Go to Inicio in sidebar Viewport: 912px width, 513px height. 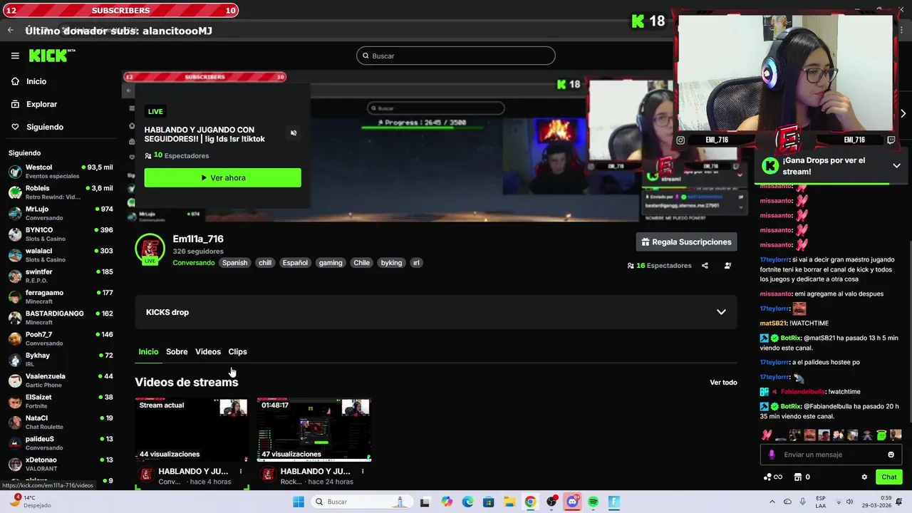point(28,81)
